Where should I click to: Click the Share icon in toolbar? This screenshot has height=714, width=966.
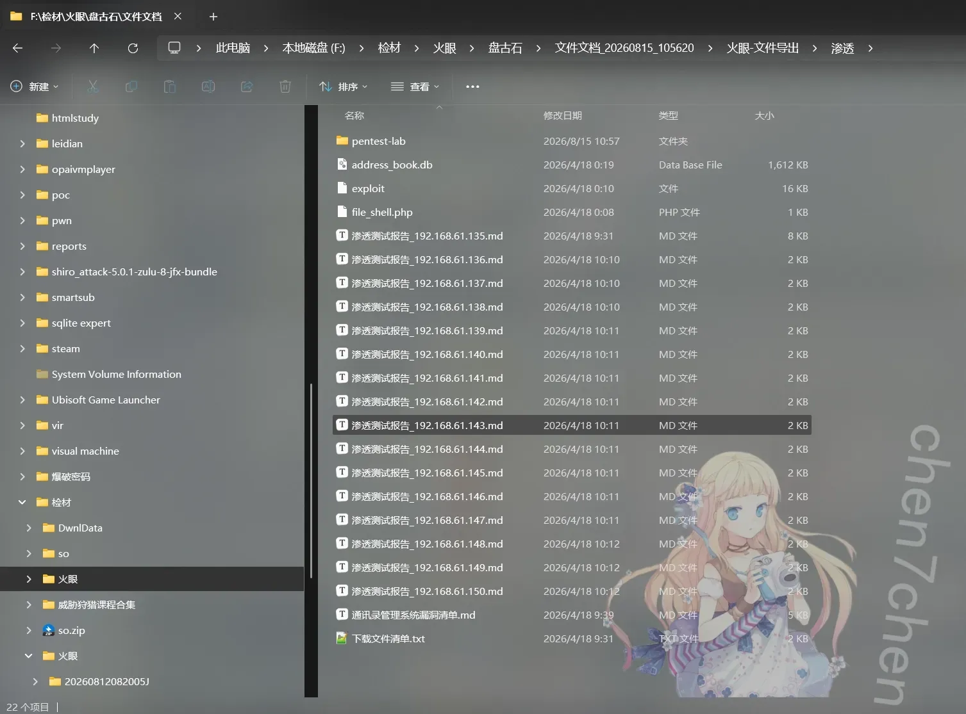click(247, 86)
